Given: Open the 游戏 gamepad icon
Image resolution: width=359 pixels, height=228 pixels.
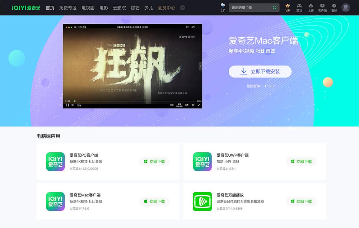Looking at the screenshot, I should (x=299, y=8).
